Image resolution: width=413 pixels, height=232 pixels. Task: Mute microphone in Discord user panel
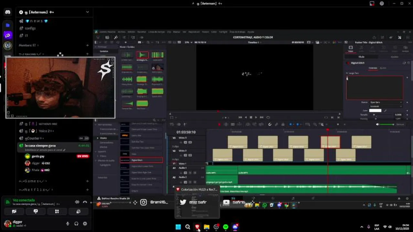(68, 224)
